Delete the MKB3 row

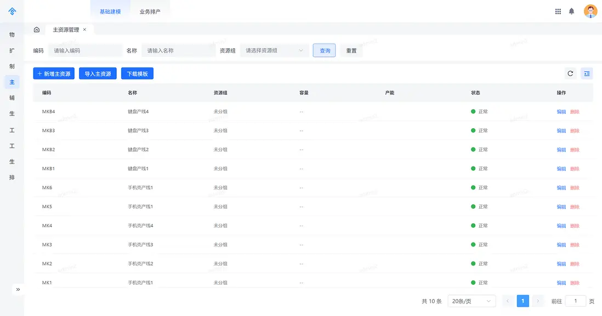[x=575, y=131]
